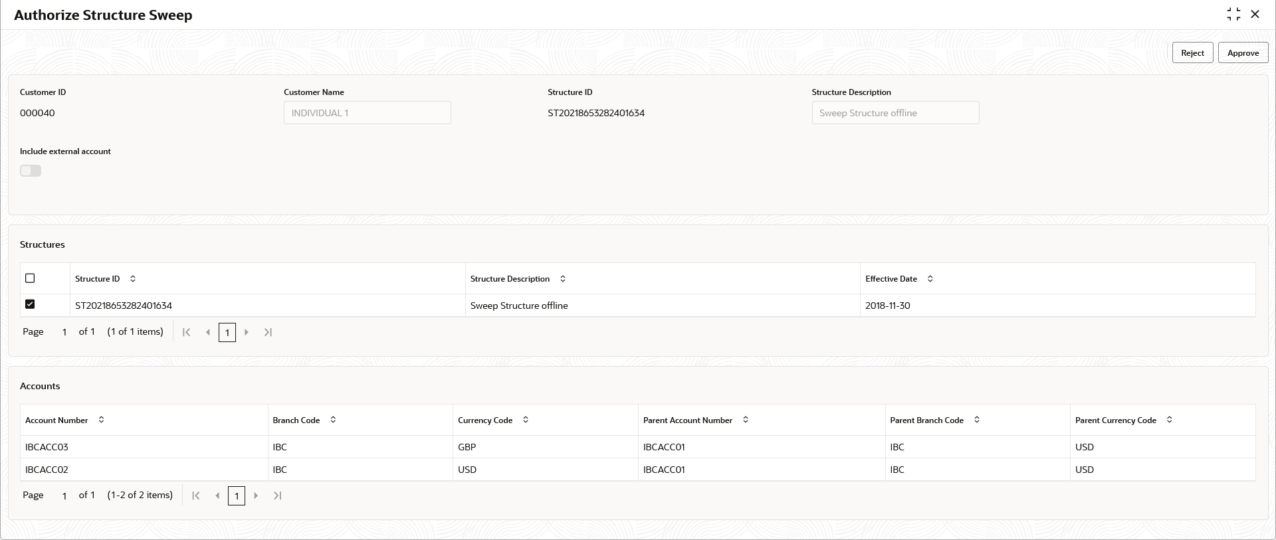Go to last page in Accounts pagination

click(x=277, y=495)
